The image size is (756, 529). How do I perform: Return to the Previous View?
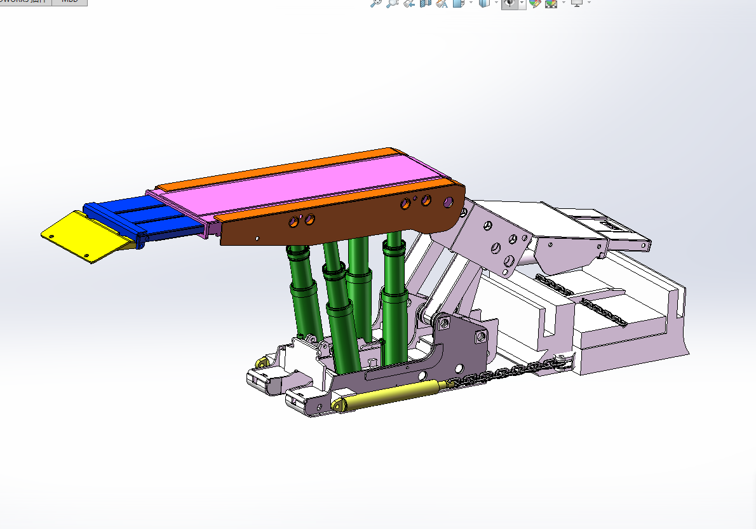coord(409,3)
